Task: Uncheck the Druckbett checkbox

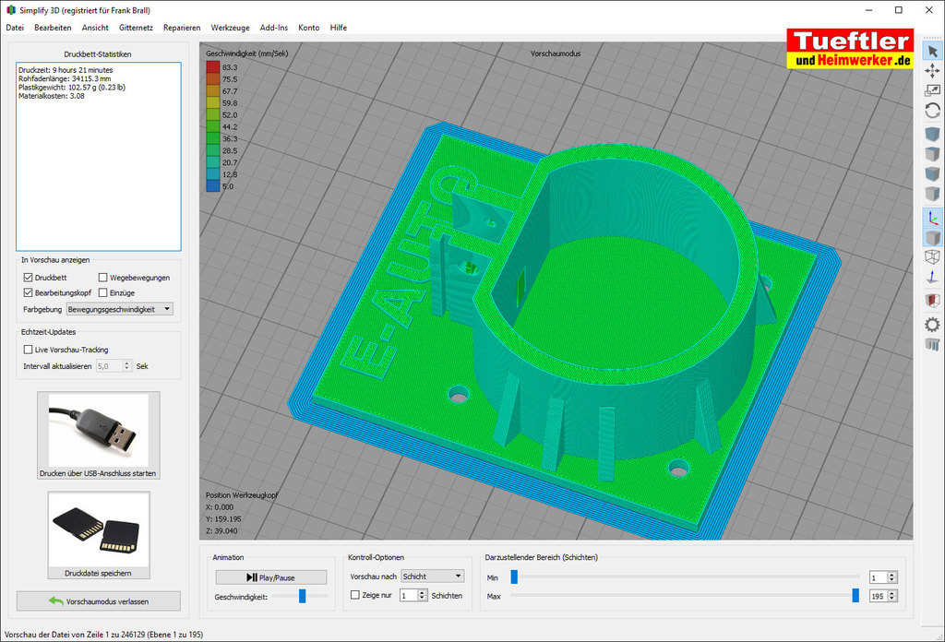Action: point(28,278)
